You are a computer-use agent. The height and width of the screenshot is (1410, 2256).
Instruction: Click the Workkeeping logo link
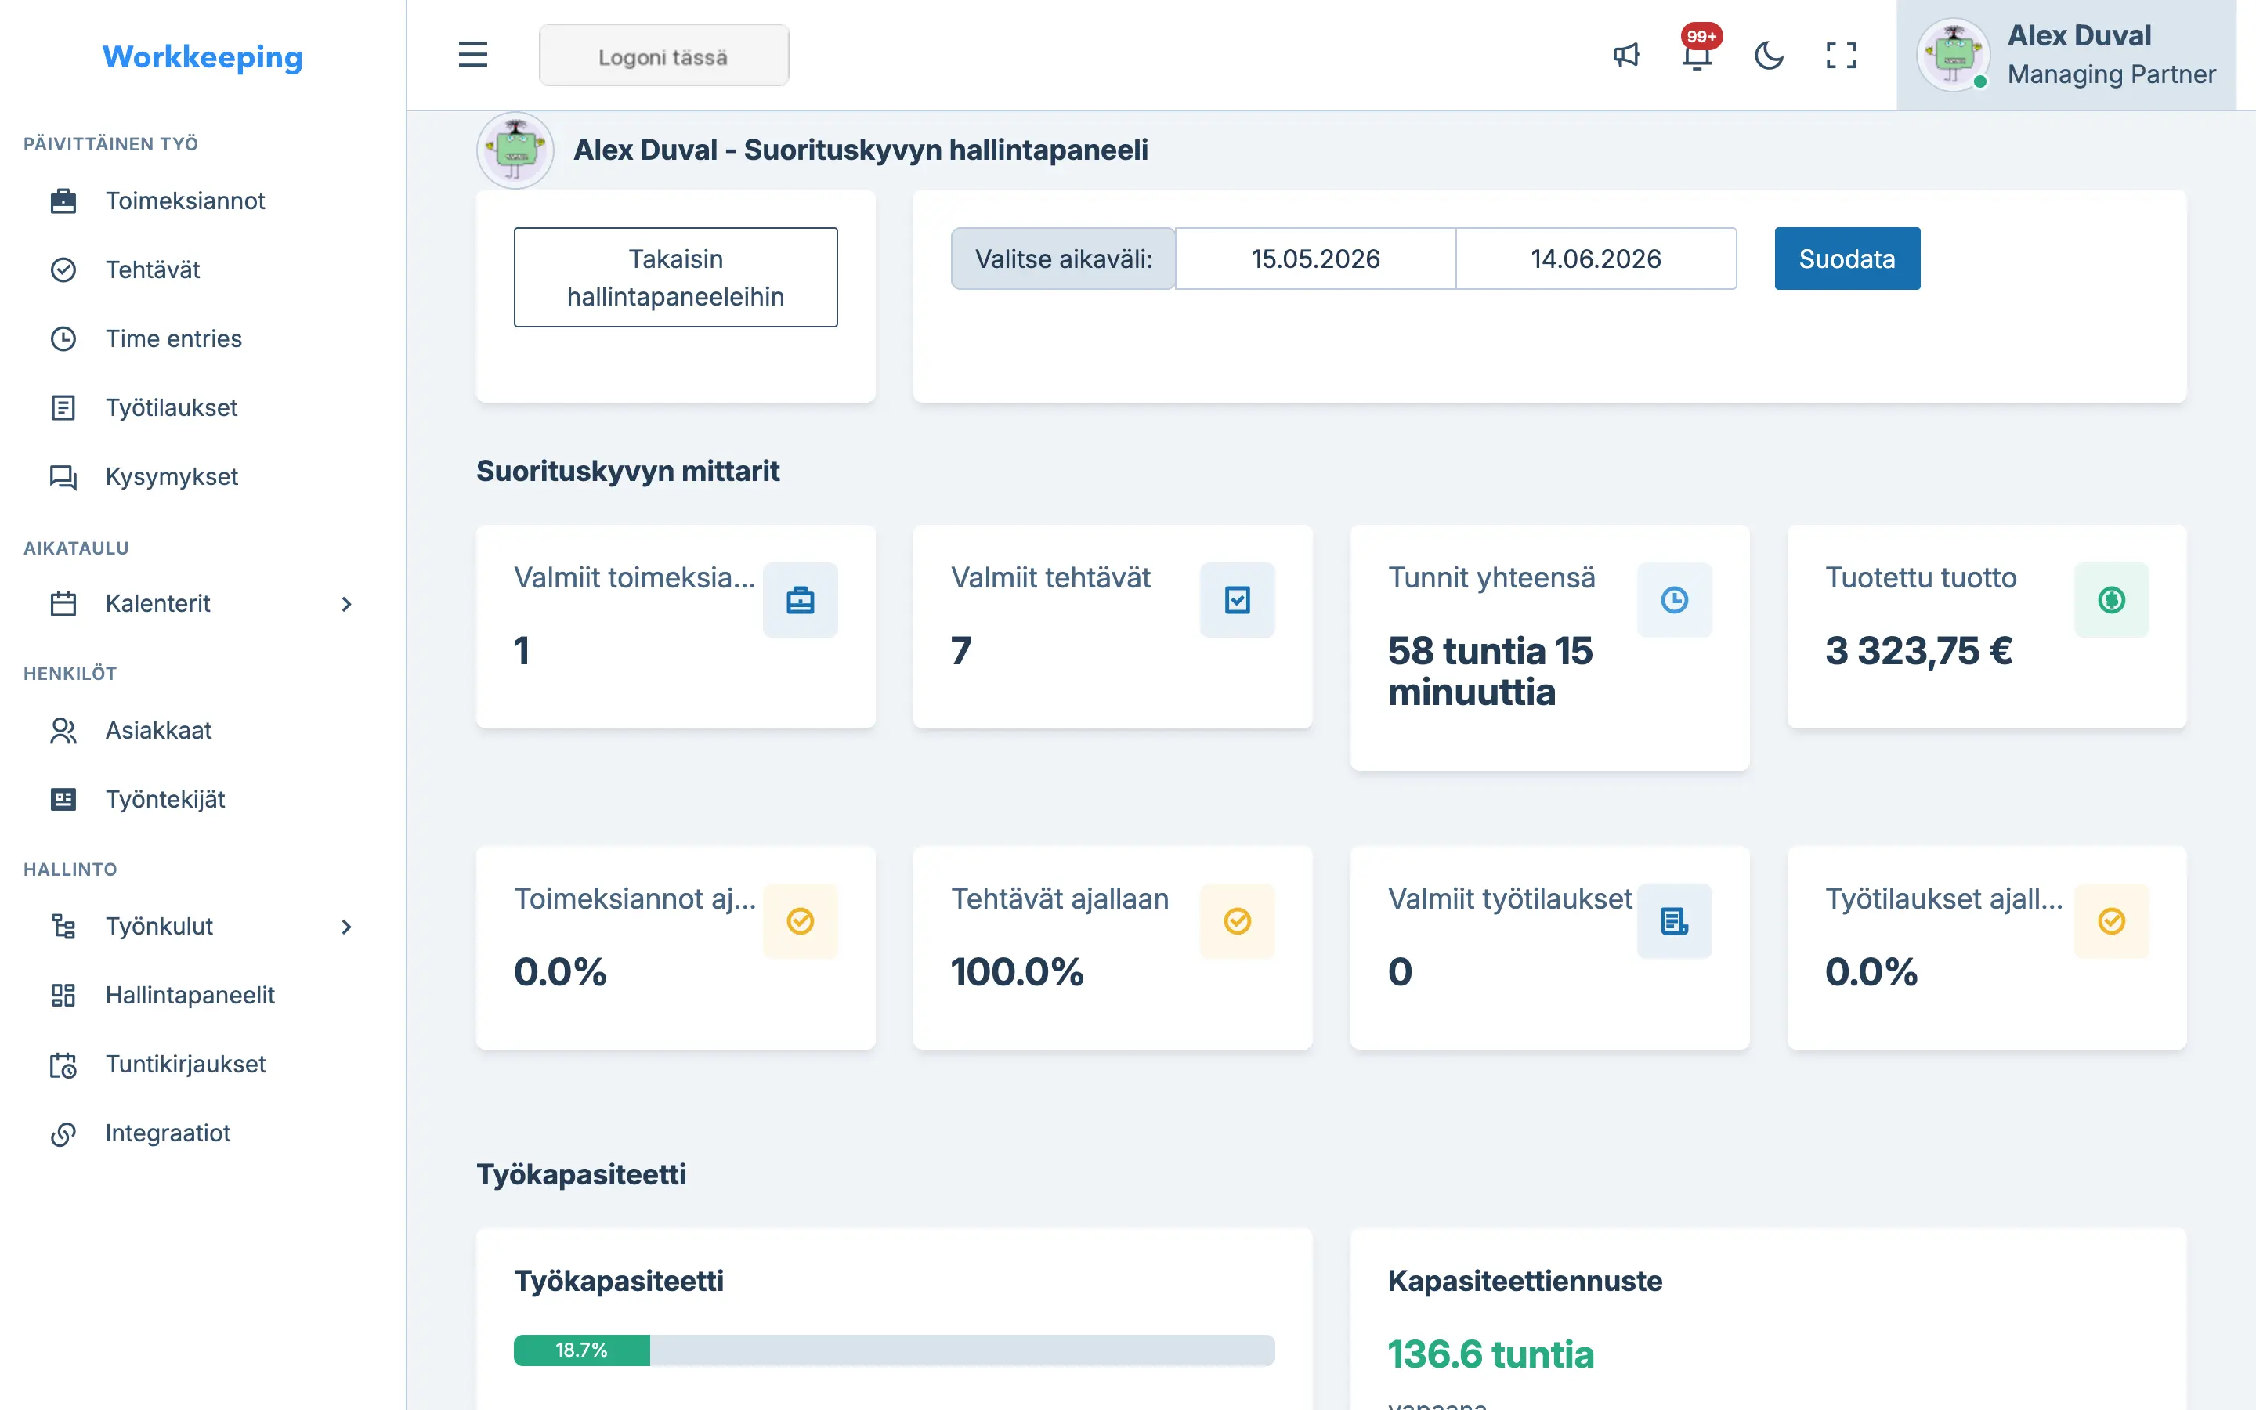(202, 57)
